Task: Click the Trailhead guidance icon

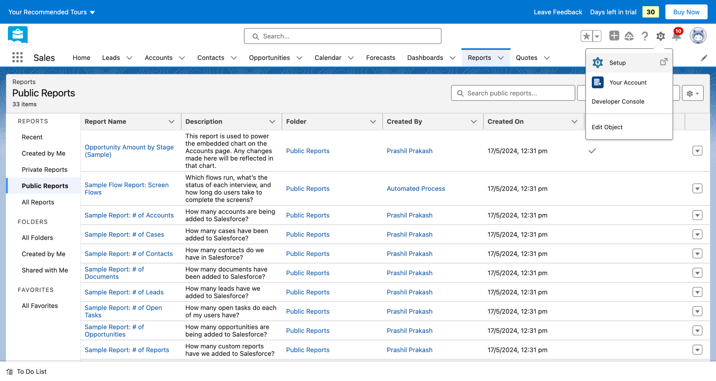Action: click(x=629, y=36)
